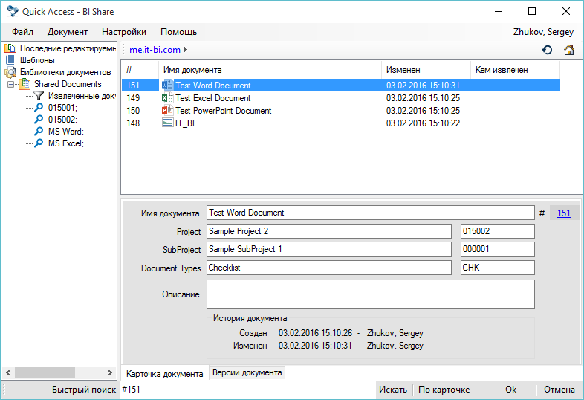Open the me.it-bi.com link

[x=155, y=50]
